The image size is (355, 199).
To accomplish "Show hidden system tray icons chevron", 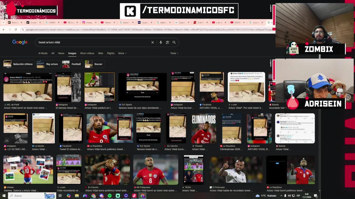I will 281,196.
